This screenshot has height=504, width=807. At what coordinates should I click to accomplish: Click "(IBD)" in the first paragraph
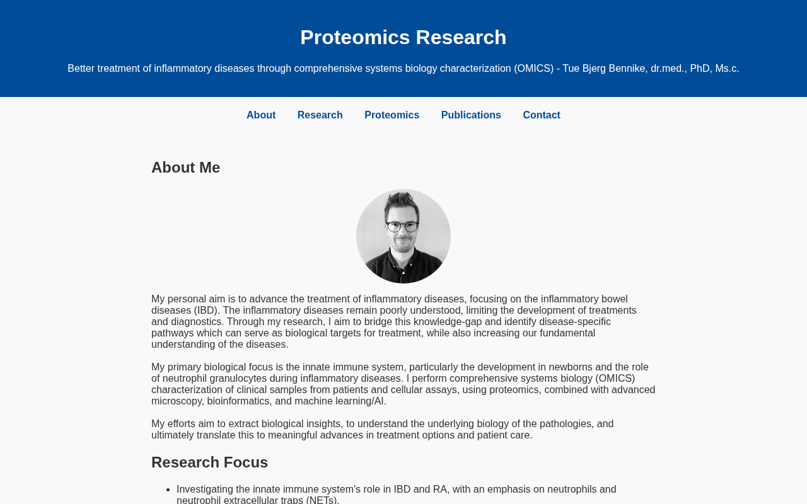206,311
